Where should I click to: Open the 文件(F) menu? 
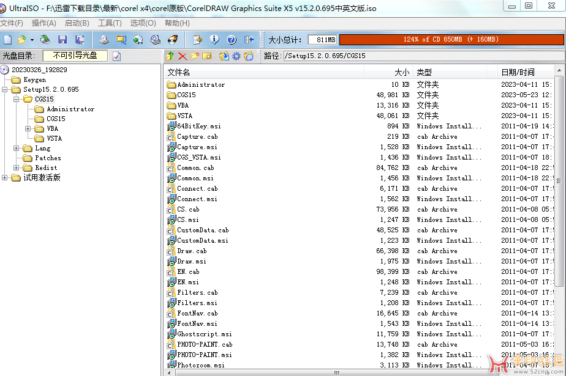[12, 23]
